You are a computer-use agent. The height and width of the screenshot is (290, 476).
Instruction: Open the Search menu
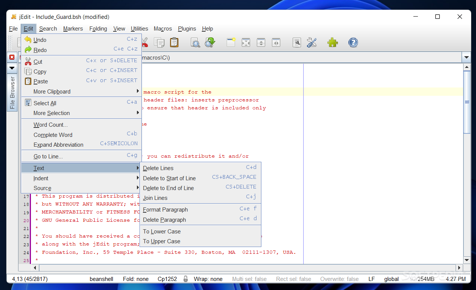click(48, 29)
